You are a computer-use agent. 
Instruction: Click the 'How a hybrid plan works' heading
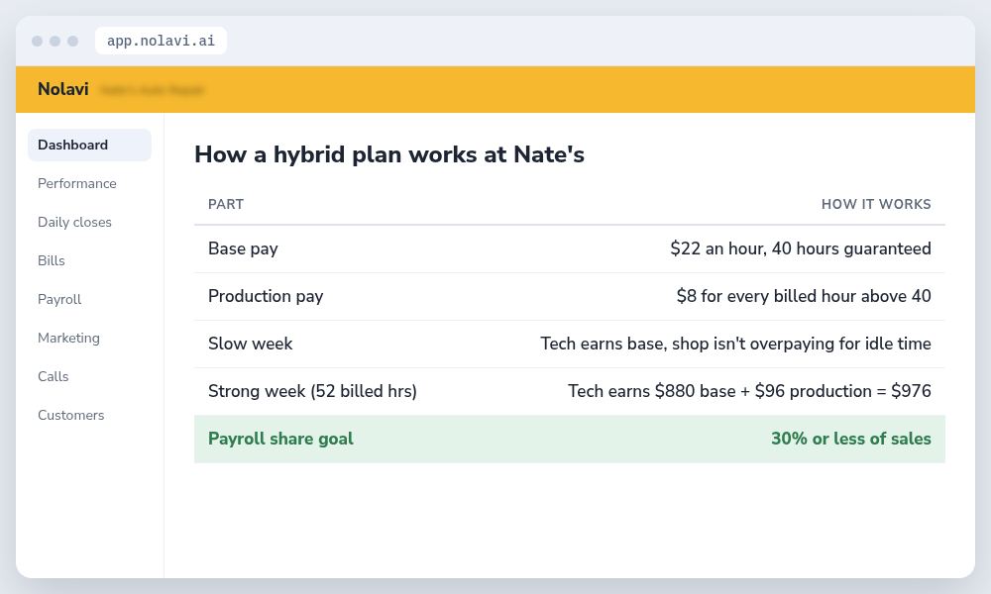coord(388,154)
